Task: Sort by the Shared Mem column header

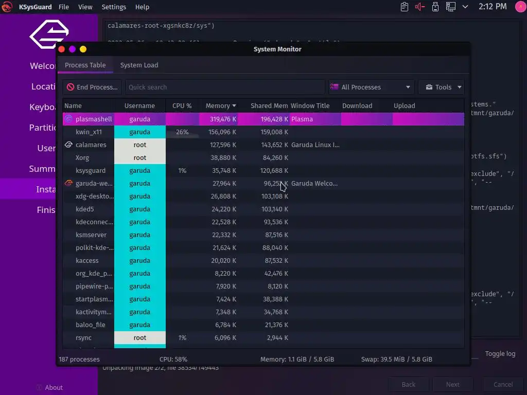Action: [264, 106]
